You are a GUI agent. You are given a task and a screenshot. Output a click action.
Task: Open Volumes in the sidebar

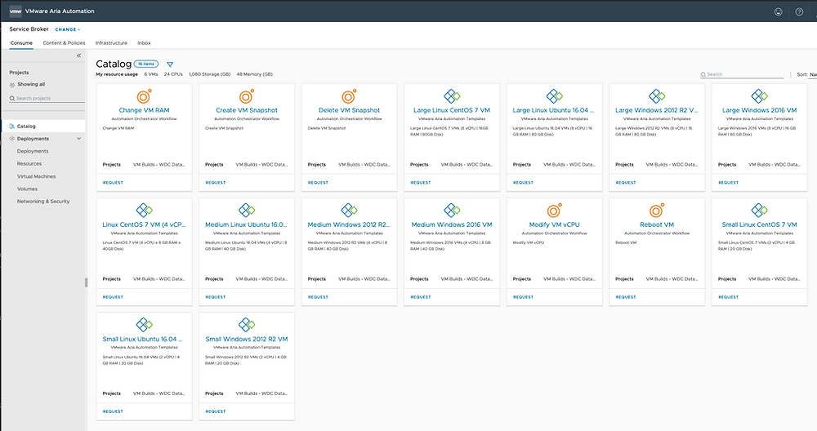[27, 189]
